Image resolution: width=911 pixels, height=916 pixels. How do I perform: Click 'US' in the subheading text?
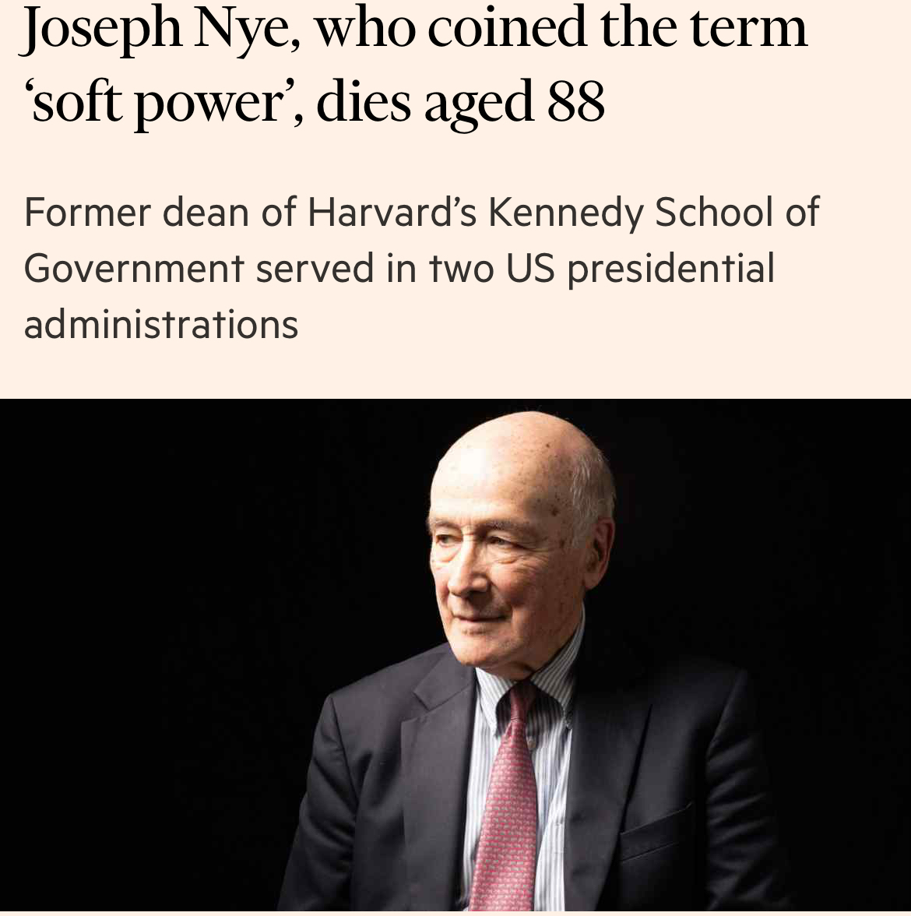[x=530, y=269]
